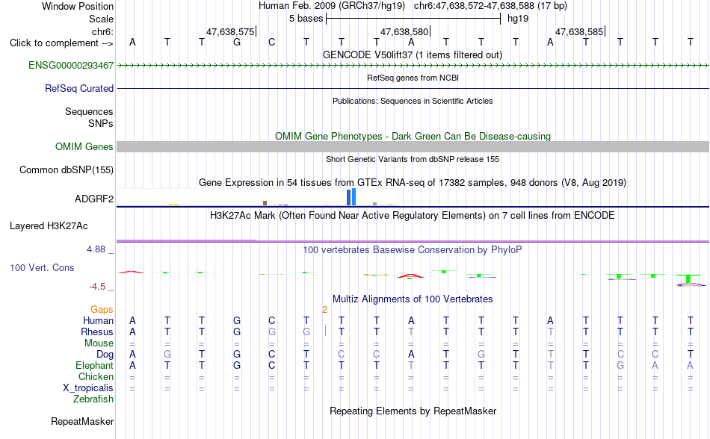This screenshot has width=710, height=439.
Task: Click the -4.5 PhyloP lower scale value
Action: click(x=97, y=287)
